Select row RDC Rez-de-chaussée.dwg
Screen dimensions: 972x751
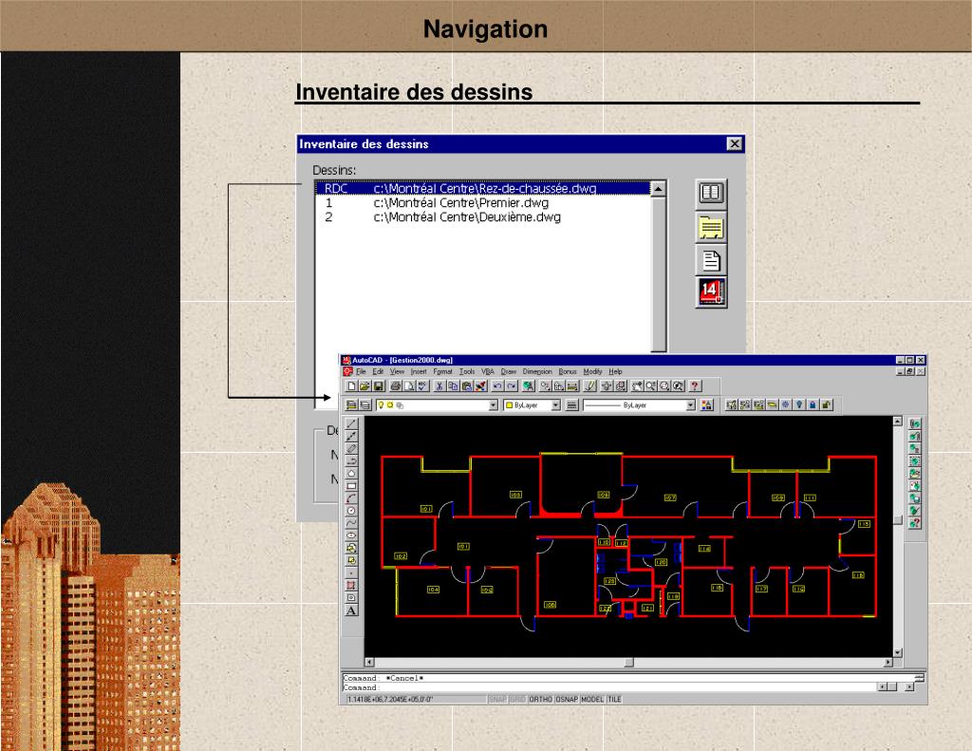pos(483,188)
